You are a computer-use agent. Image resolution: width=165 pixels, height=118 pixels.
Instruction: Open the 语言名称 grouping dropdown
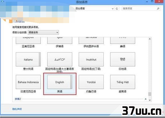pyautogui.click(x=43, y=32)
